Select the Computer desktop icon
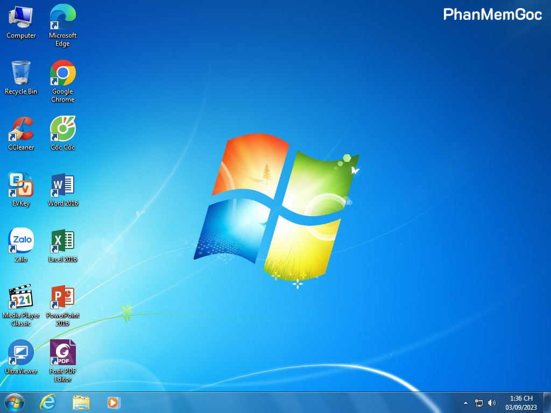The width and height of the screenshot is (551, 413). click(21, 18)
